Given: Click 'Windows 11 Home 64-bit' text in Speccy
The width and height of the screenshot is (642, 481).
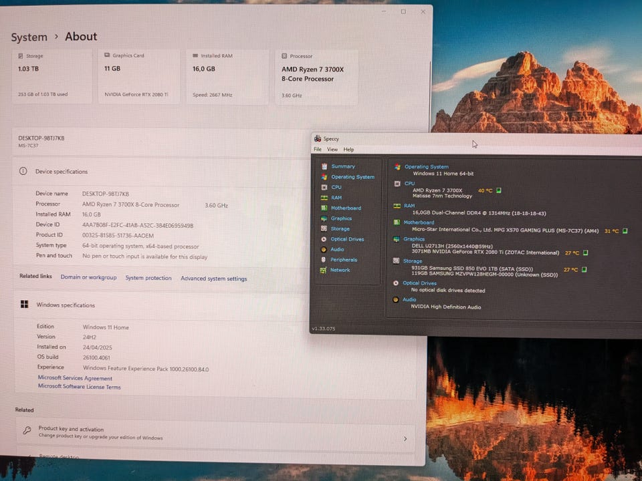Looking at the screenshot, I should tap(443, 174).
